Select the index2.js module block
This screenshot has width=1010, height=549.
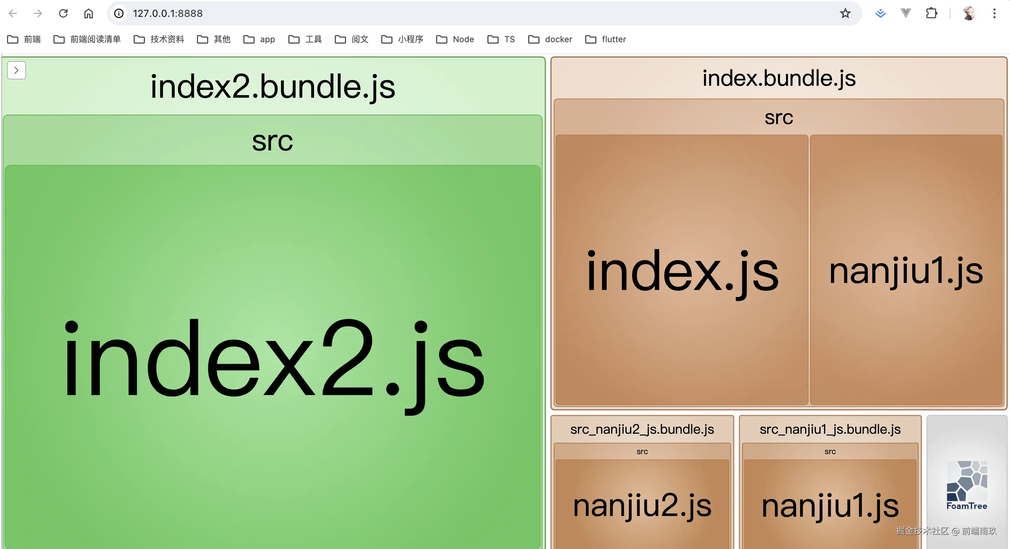[273, 357]
